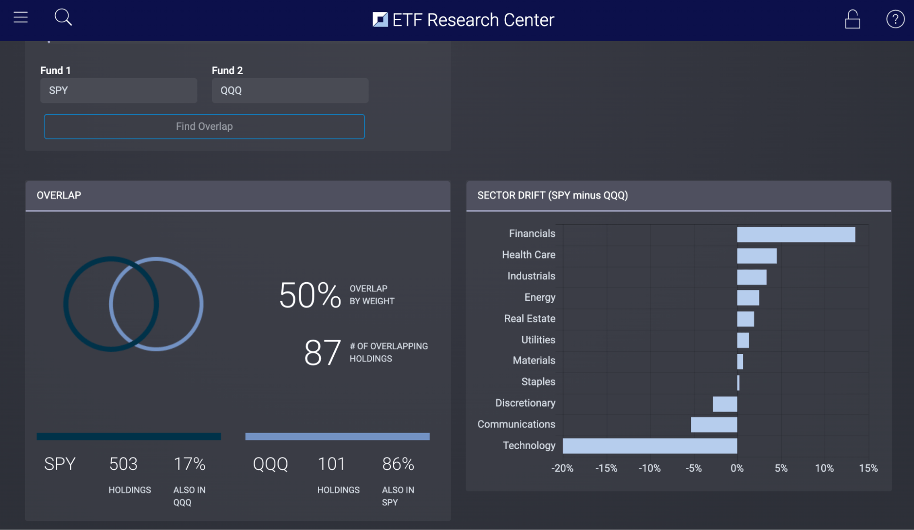Click the 101 QQQ holdings value

[331, 464]
